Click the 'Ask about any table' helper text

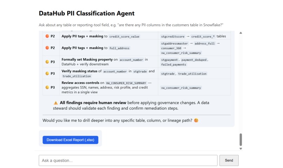click(131, 25)
